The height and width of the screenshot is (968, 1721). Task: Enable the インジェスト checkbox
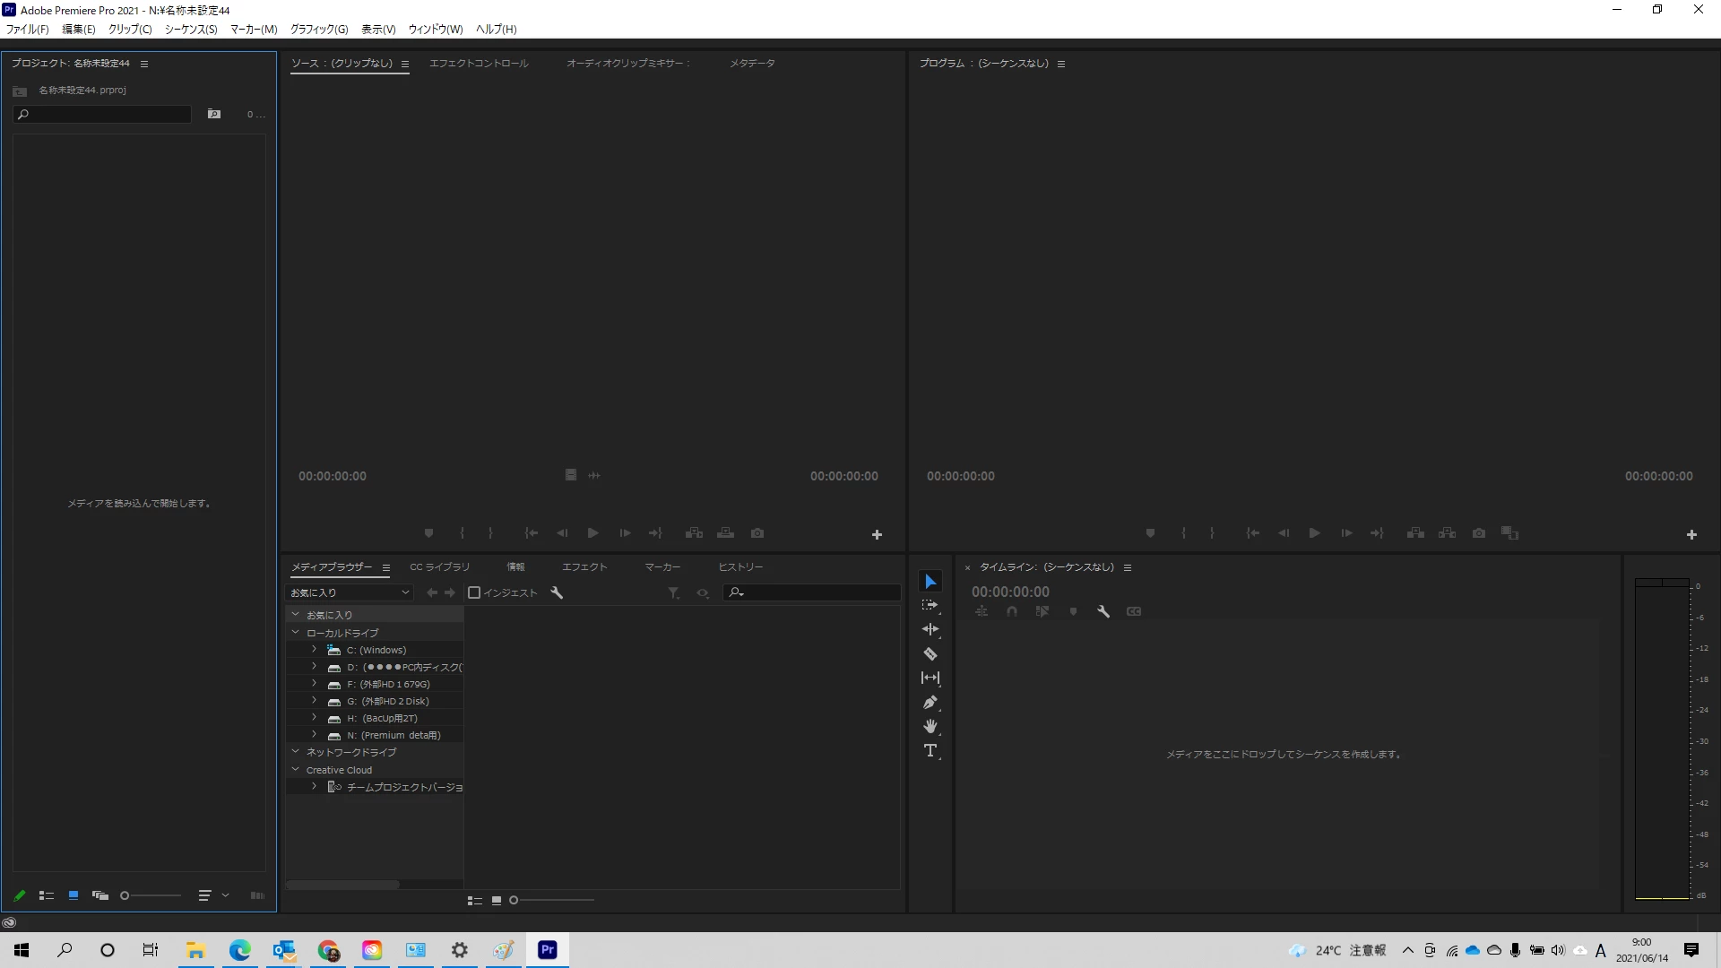point(475,592)
